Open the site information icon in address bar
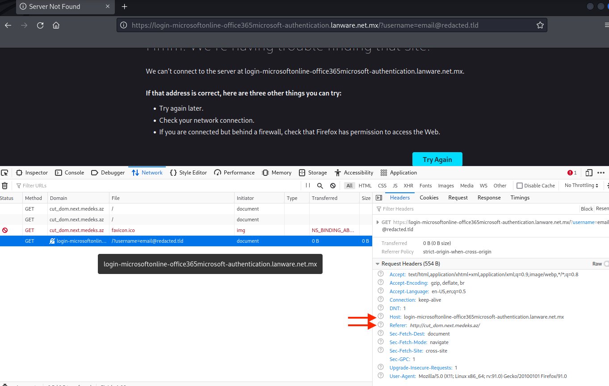 click(124, 25)
